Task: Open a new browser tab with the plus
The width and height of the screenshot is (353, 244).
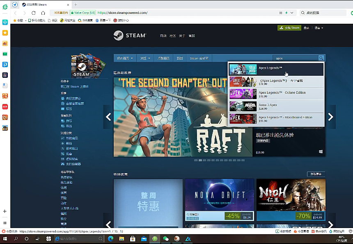Action: [x=76, y=5]
